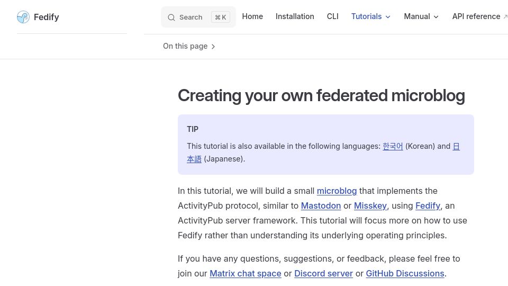Click the magnifier icon in the search box

coord(171,17)
